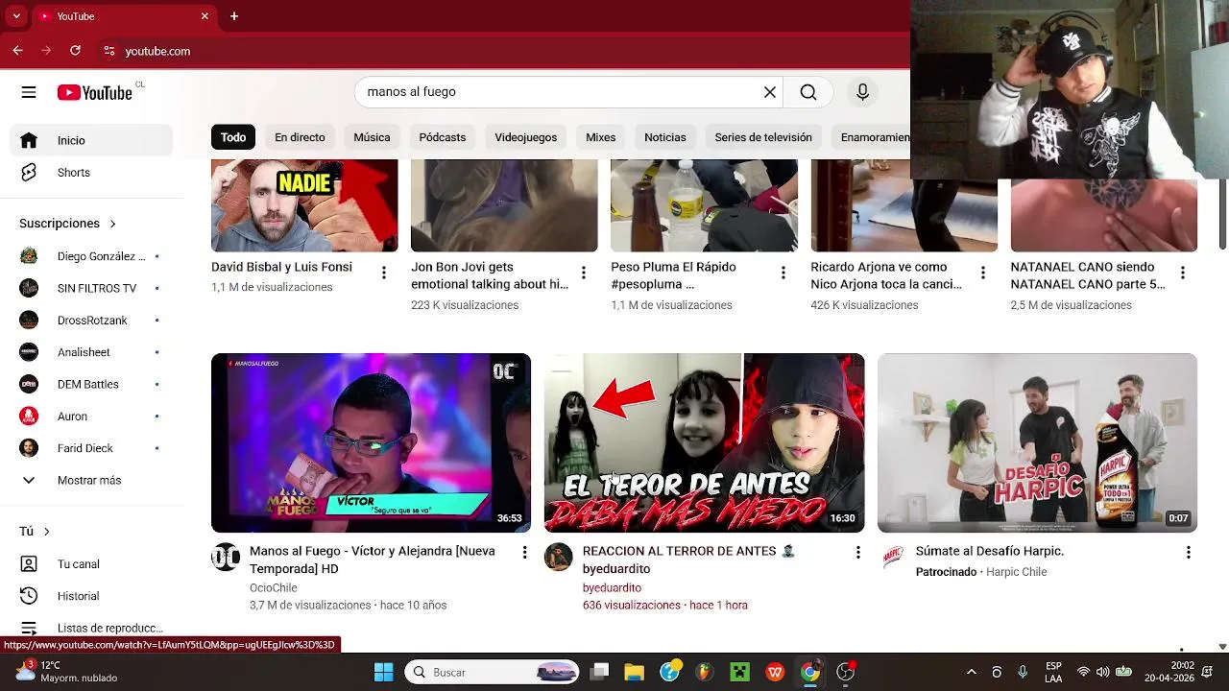Image resolution: width=1229 pixels, height=691 pixels.
Task: Select Series de televisión filter chip
Action: click(x=763, y=137)
